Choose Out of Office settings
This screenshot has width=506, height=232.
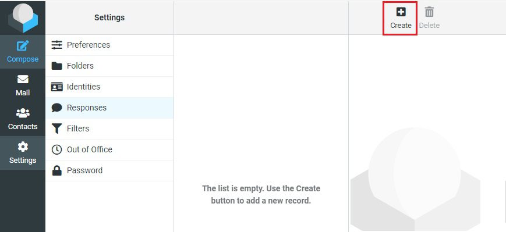109,149
